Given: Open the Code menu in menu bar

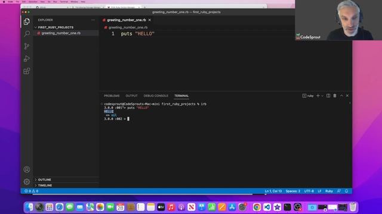Looking at the screenshot, I should [x=11, y=2].
